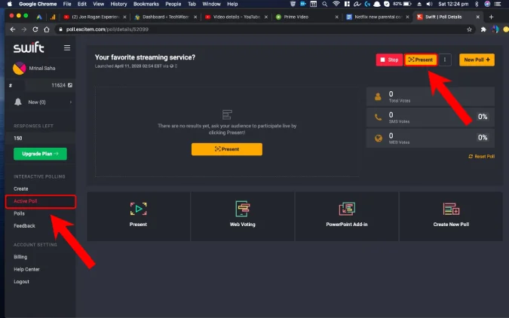
Task: Open the volume icon in the menu bar
Action: point(429,4)
